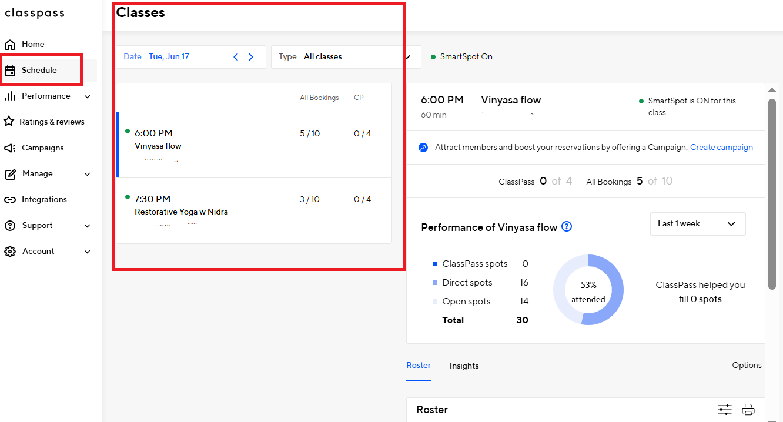Click the vertical scrollbar on right panel
783x422 pixels.
(x=772, y=194)
